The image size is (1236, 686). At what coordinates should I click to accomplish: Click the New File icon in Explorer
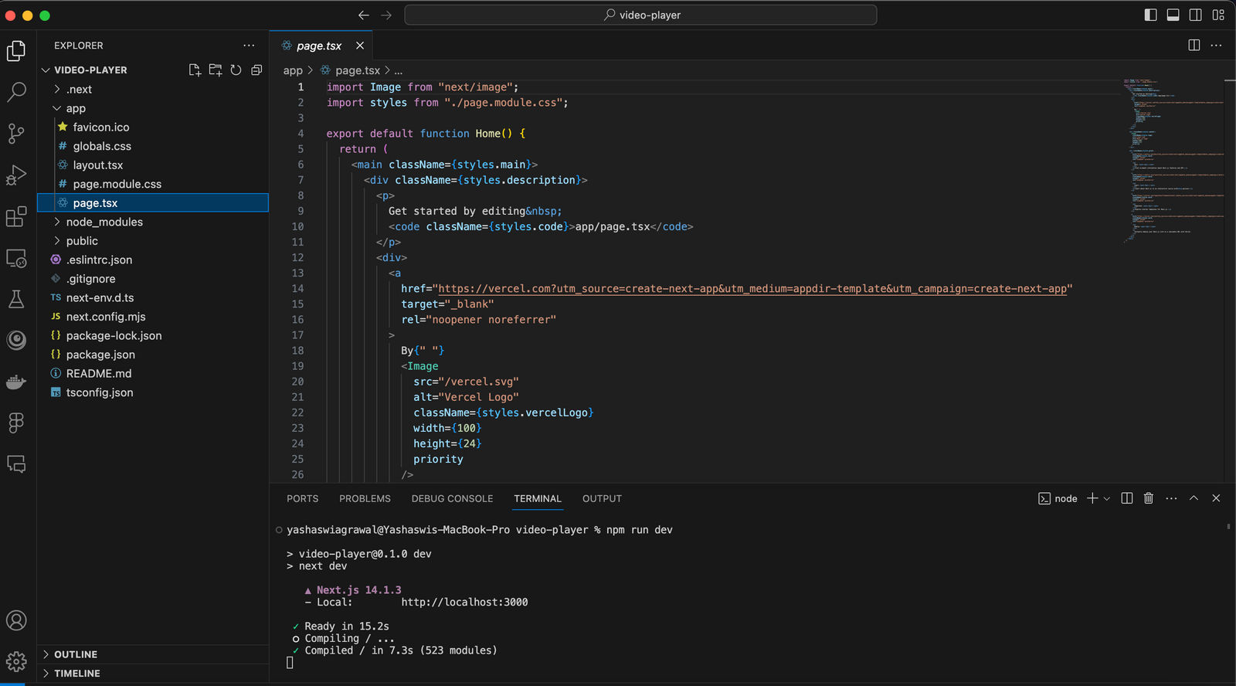coord(195,70)
